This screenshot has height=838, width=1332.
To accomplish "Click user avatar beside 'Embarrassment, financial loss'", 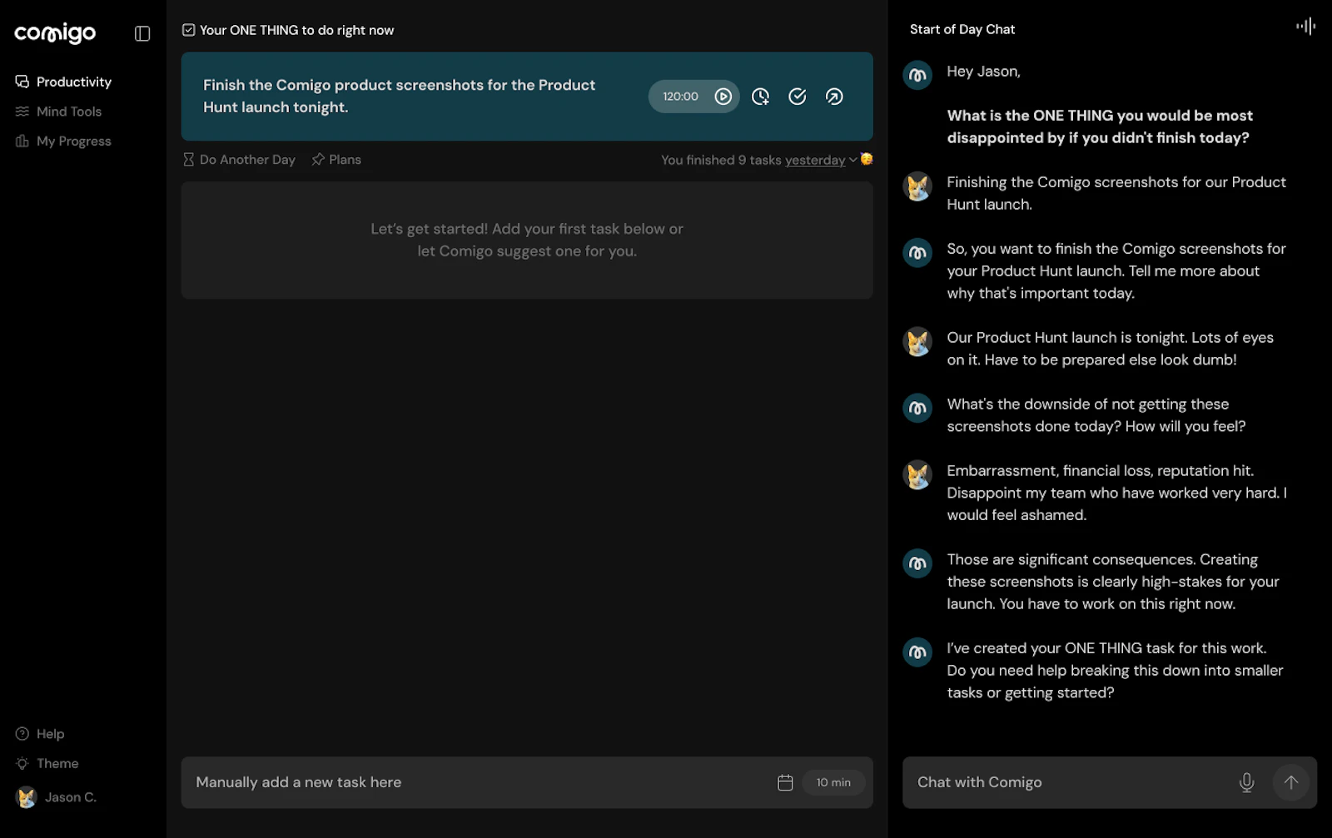I will 917,475.
